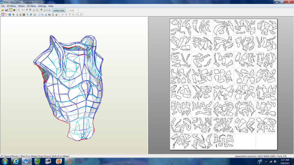Select the Select/Move tool icon
Screen dimensions: 294x165
(x=3, y=14)
